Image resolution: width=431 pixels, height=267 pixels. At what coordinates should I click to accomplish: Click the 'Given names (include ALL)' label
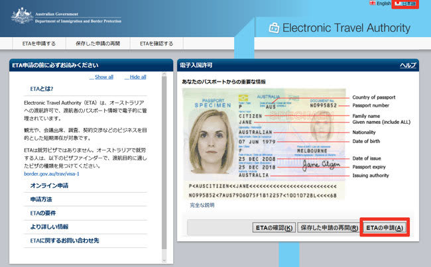[x=381, y=123]
